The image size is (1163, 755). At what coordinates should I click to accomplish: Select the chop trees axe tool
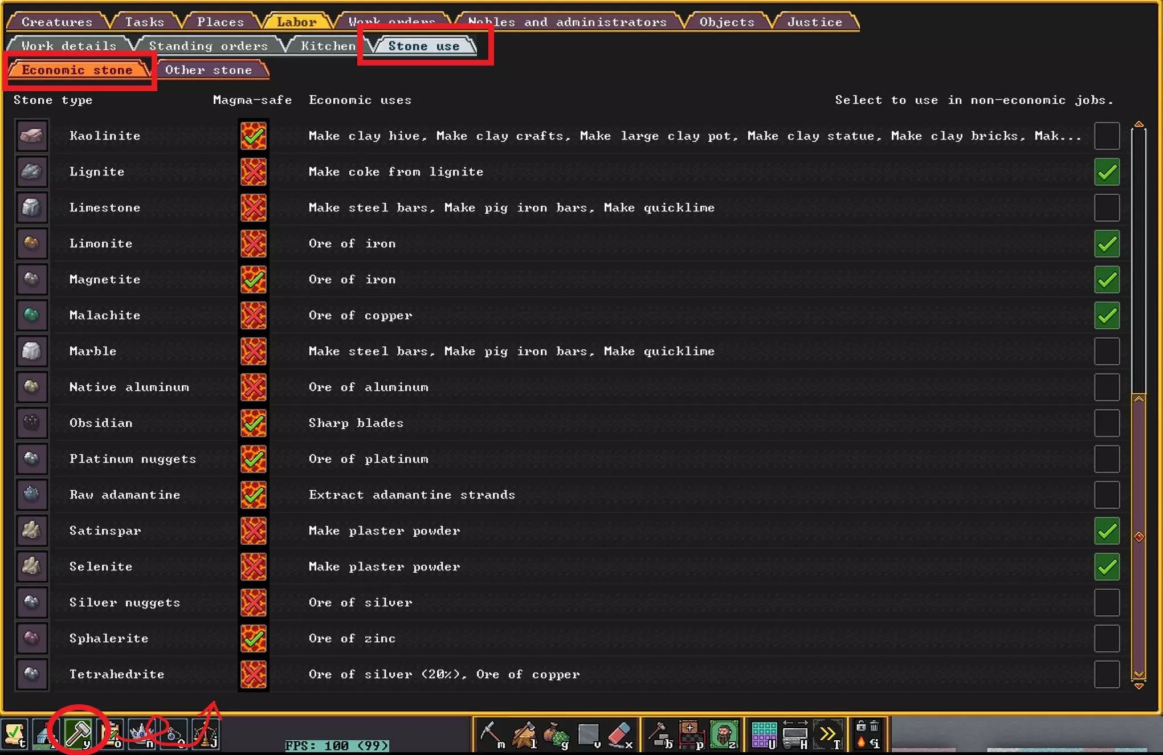524,734
